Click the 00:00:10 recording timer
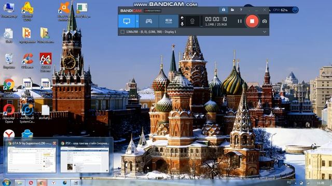332x186 pixels. pyautogui.click(x=216, y=19)
